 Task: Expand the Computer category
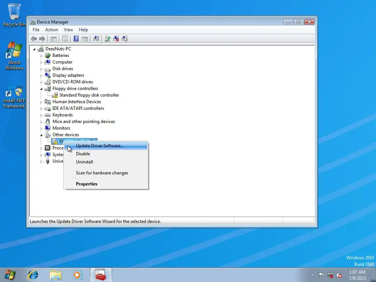(41, 62)
